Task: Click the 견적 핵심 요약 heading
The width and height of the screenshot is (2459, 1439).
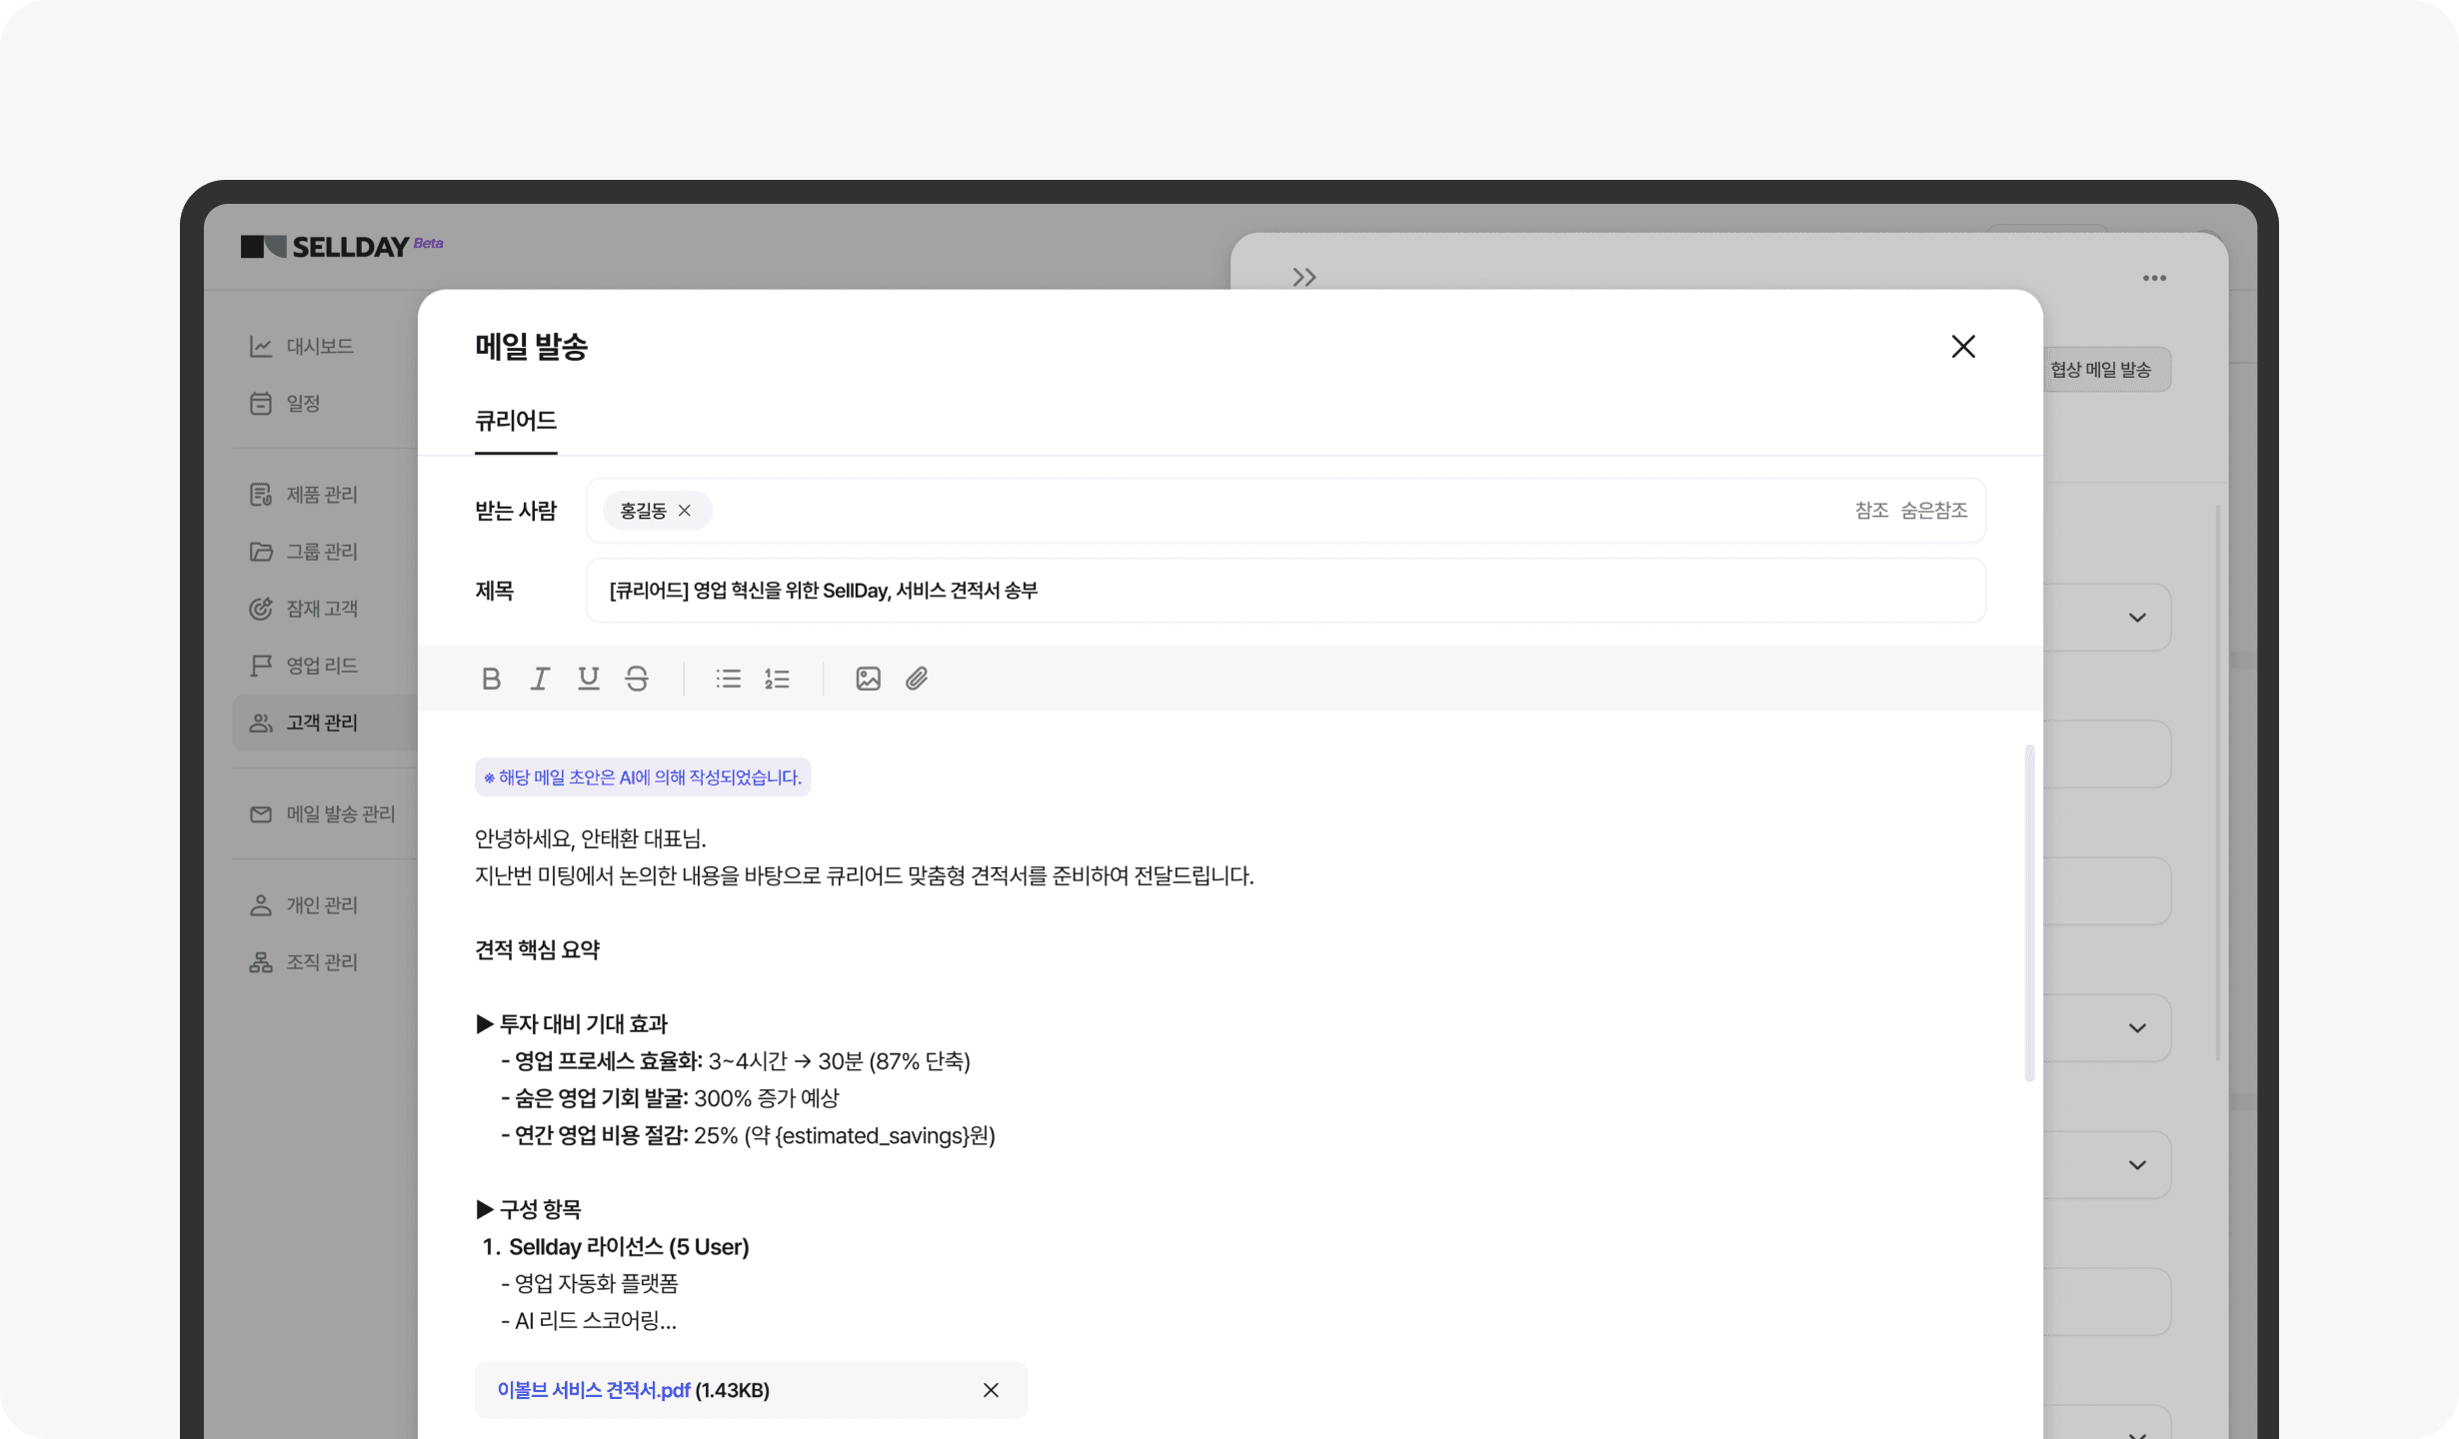Action: 537,949
